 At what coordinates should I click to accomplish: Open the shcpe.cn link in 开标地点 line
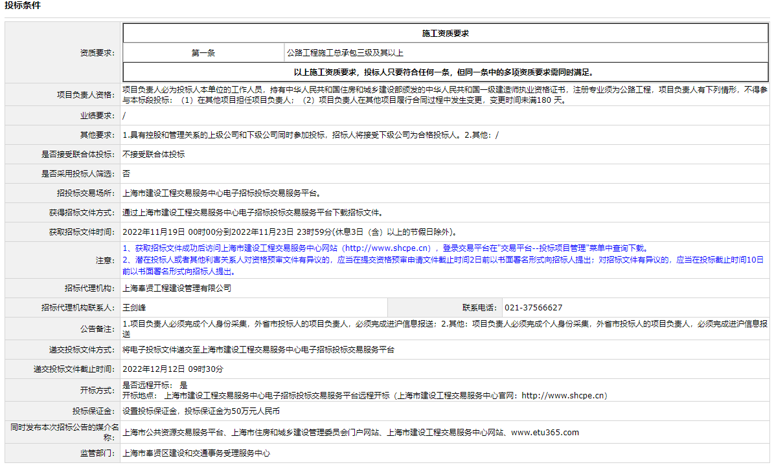point(563,396)
